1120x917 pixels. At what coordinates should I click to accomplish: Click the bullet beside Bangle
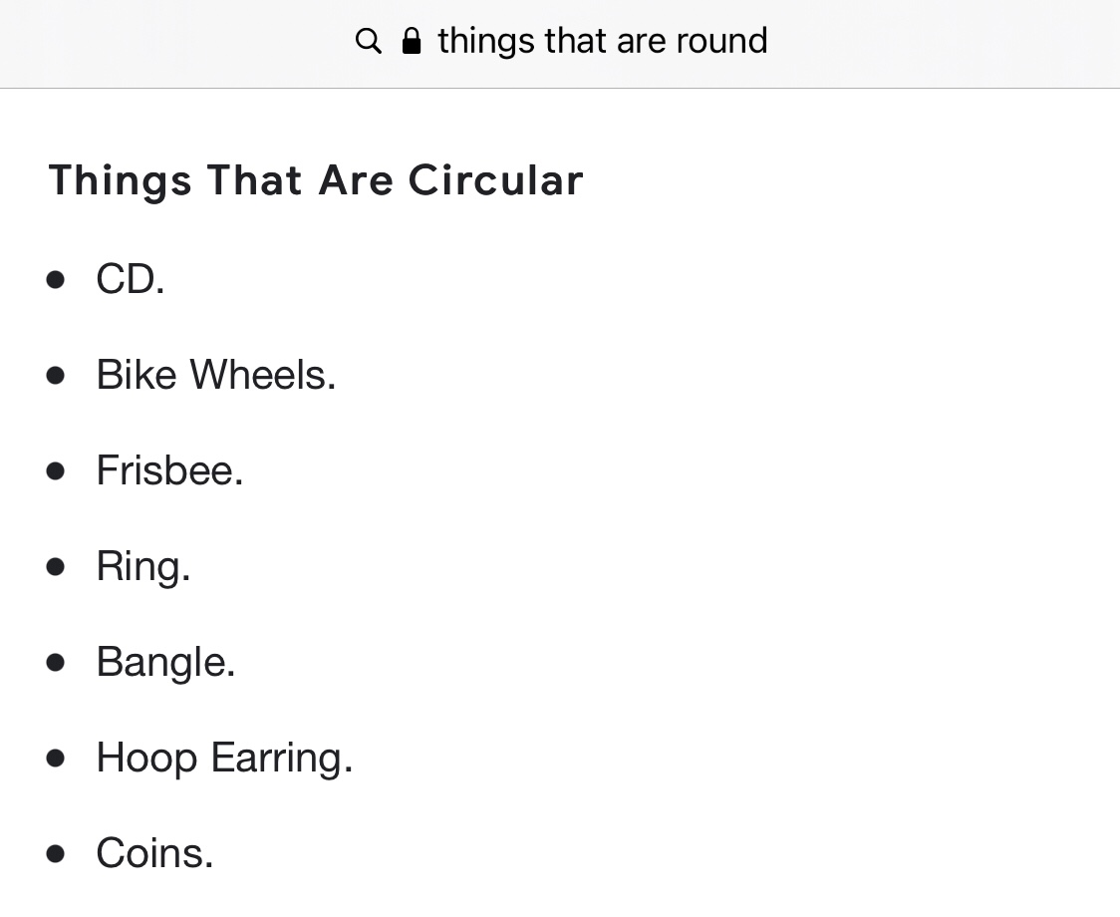point(56,663)
